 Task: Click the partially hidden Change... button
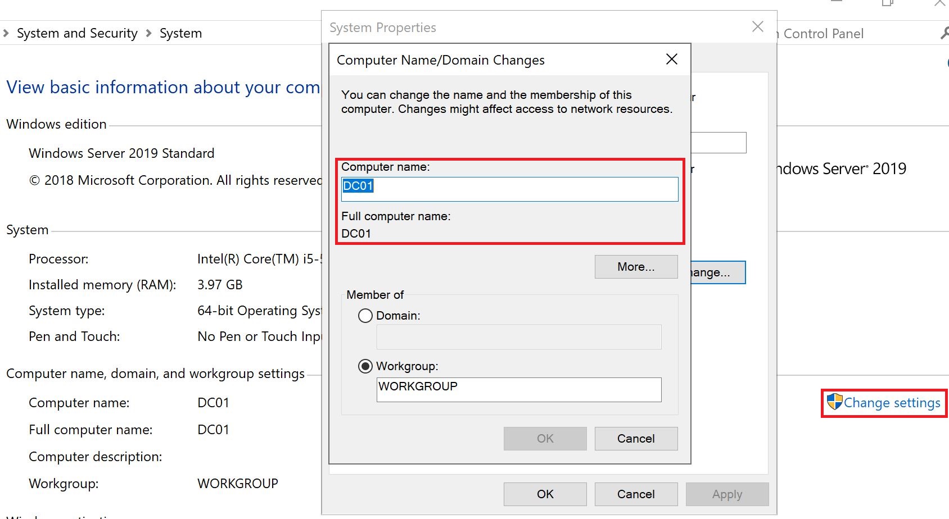click(718, 272)
